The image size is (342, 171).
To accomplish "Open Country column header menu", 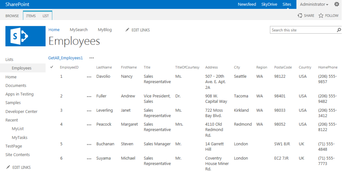I will coord(305,67).
